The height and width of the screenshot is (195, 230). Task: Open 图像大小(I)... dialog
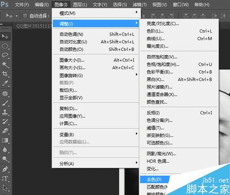point(96,60)
